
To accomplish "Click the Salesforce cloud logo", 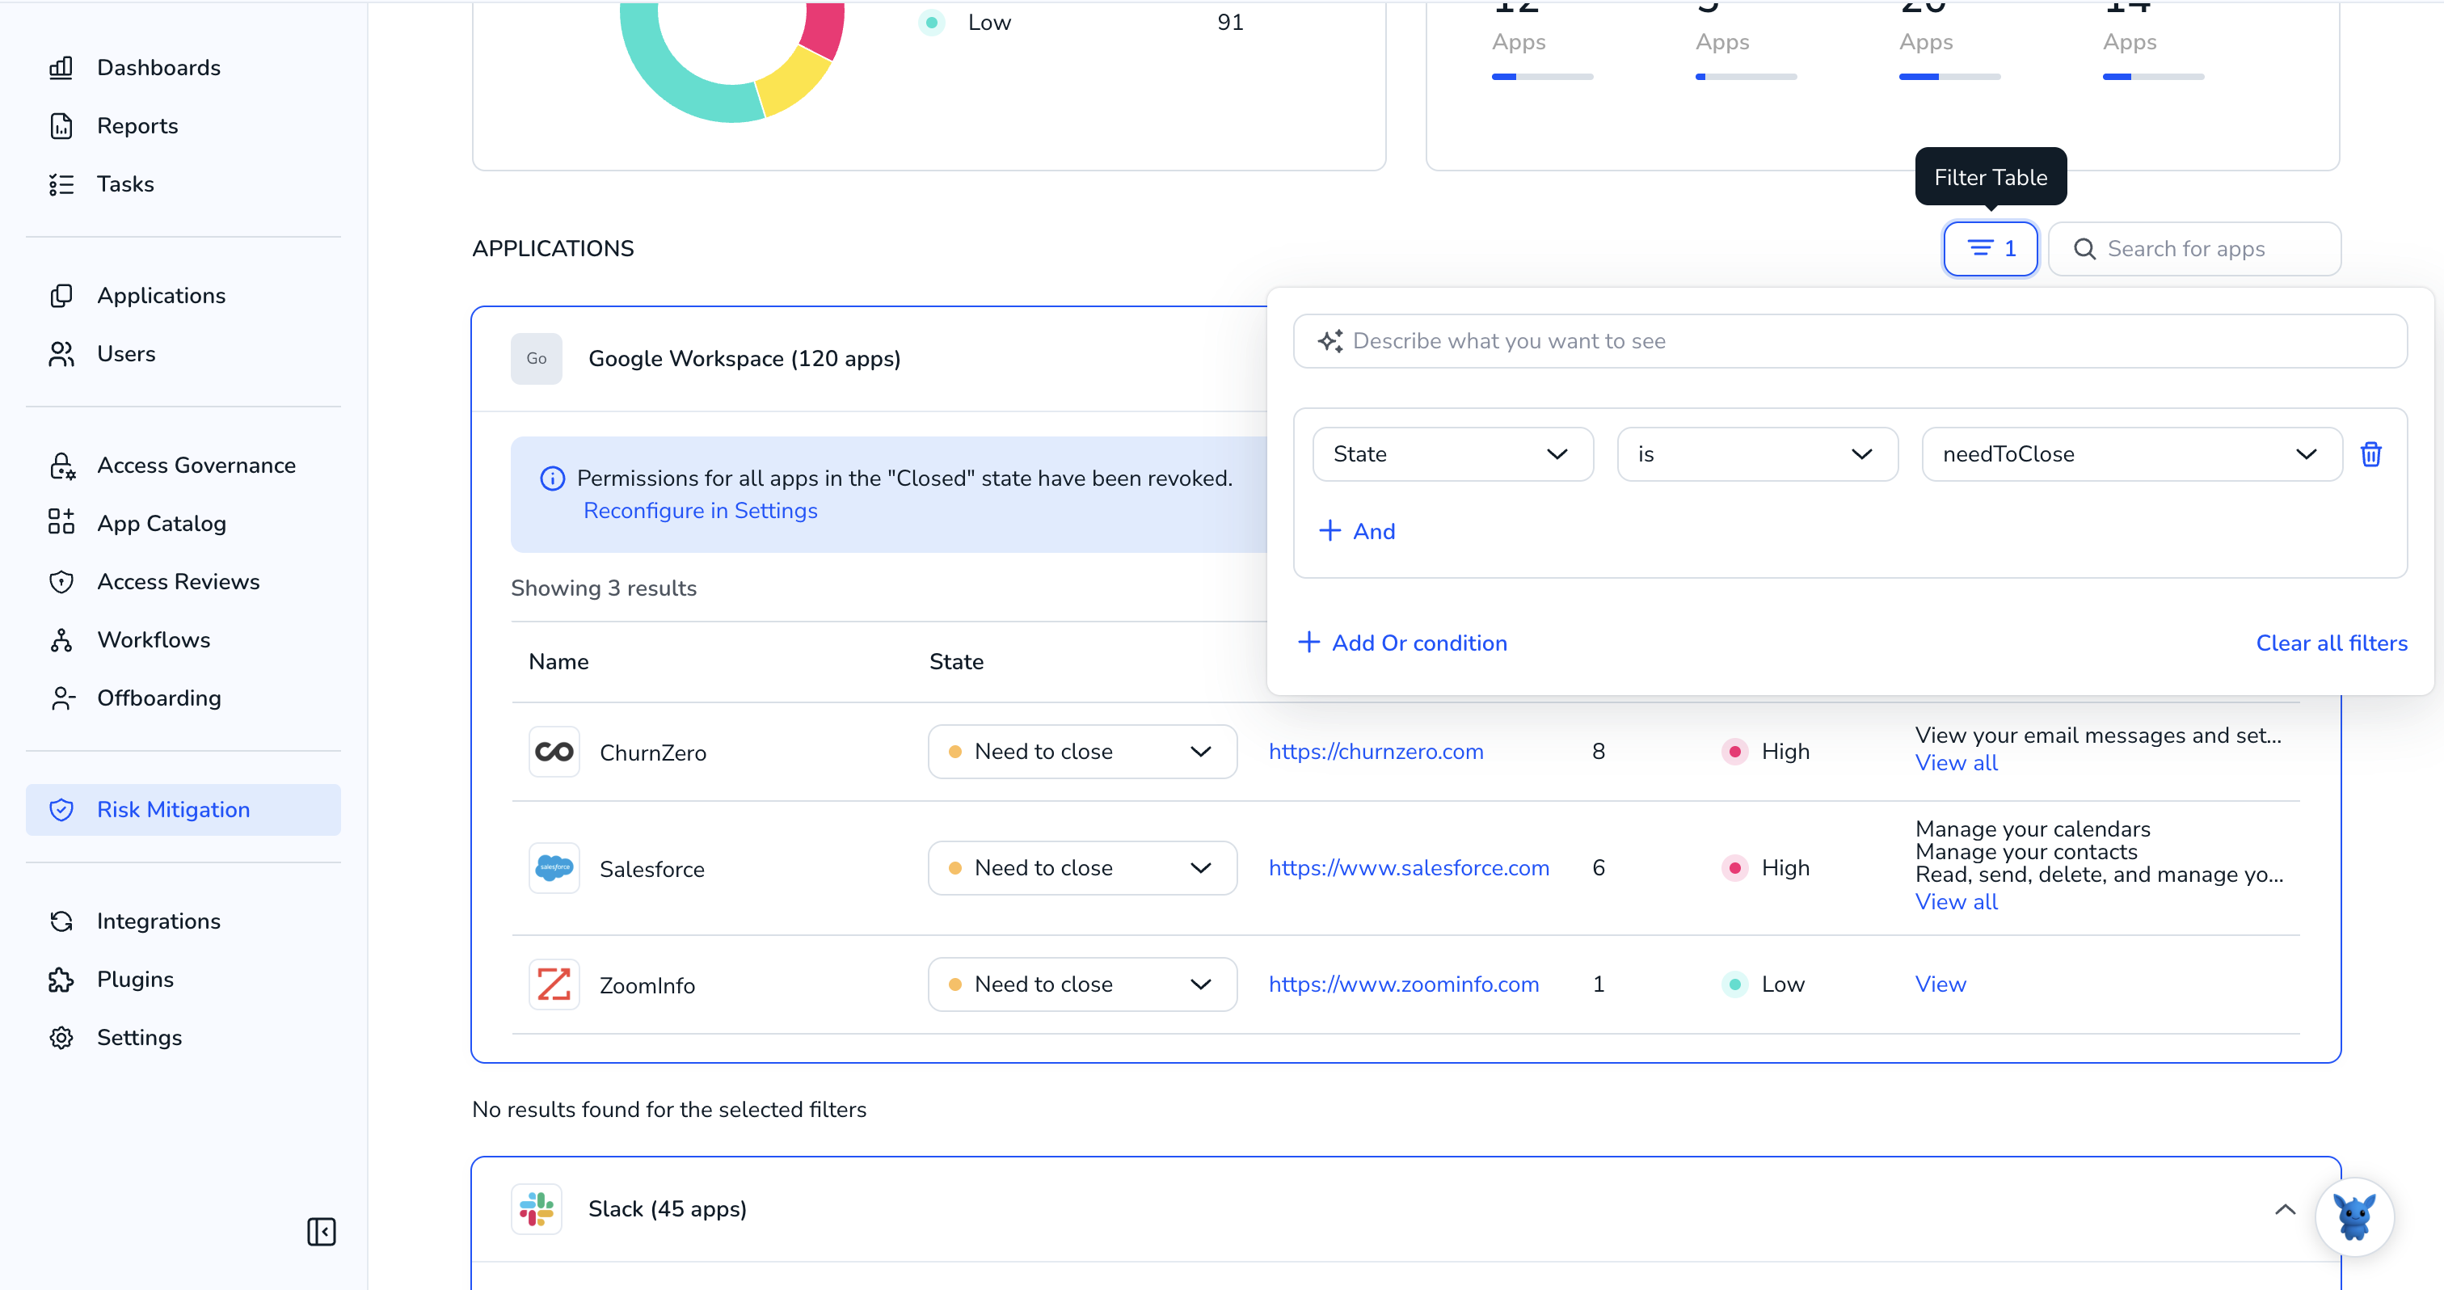I will point(554,868).
